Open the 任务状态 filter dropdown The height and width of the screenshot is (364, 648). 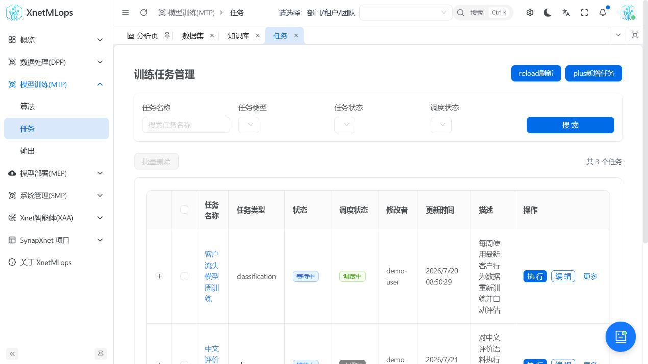pos(344,125)
